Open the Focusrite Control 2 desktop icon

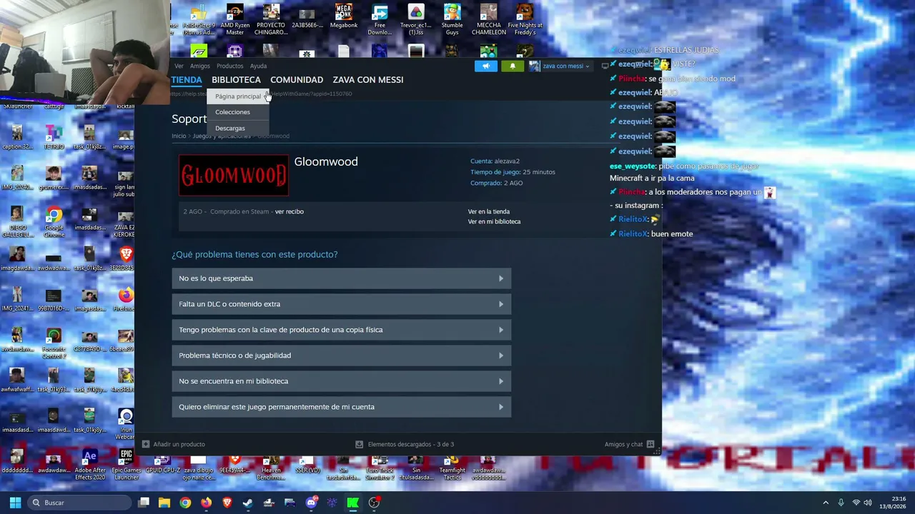point(54,343)
